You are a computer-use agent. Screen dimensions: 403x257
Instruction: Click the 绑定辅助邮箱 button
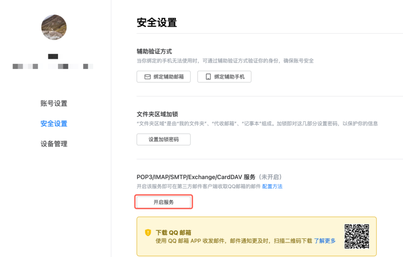pyautogui.click(x=163, y=76)
